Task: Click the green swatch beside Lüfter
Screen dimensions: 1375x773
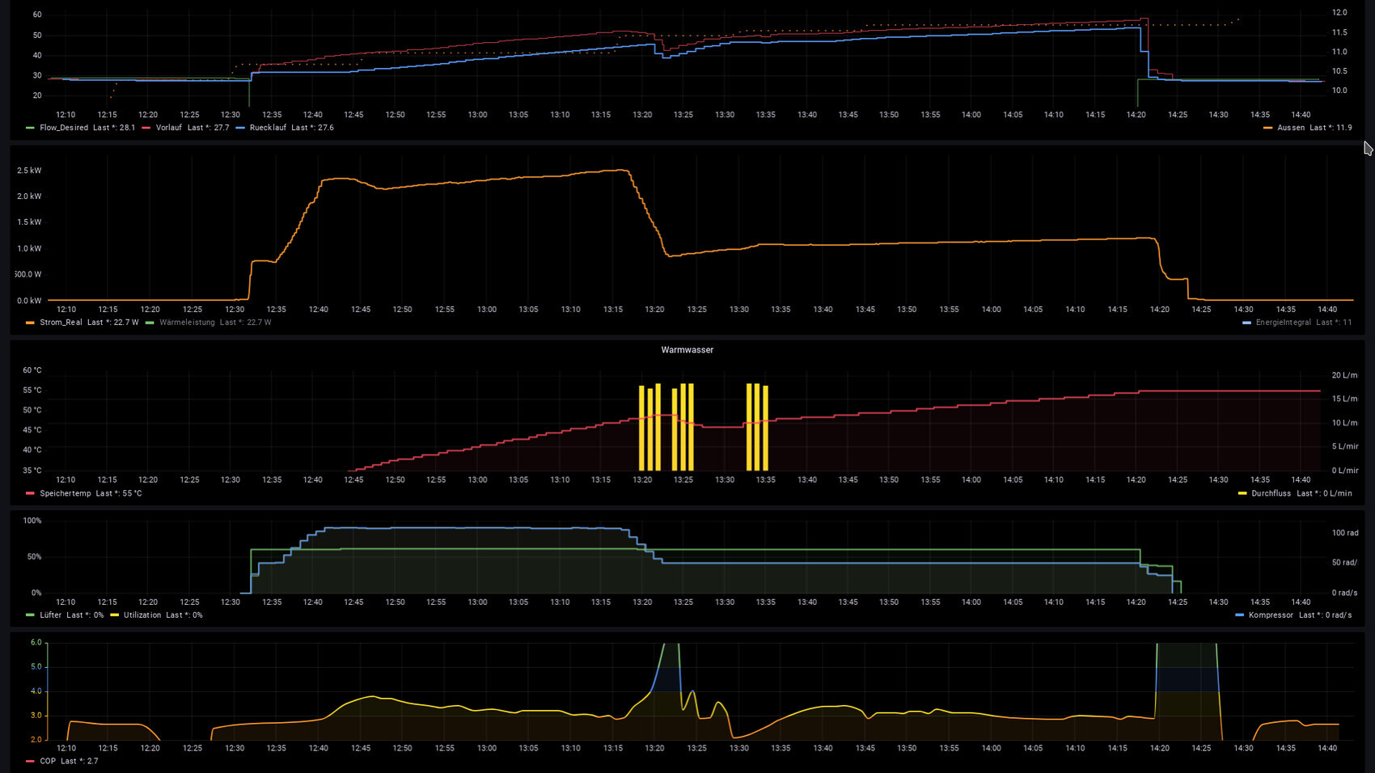Action: 30,615
